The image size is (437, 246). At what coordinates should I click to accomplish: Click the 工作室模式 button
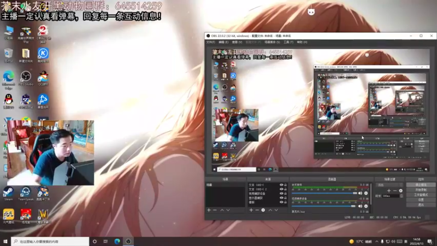click(x=421, y=195)
